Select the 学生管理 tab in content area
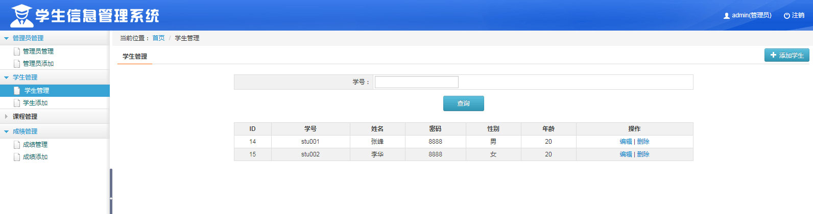The width and height of the screenshot is (813, 214). (135, 57)
